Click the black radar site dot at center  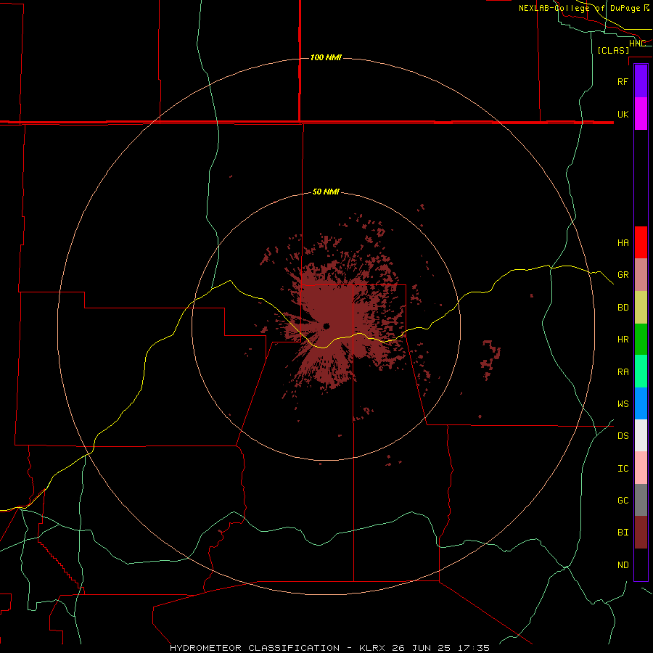[x=326, y=326]
